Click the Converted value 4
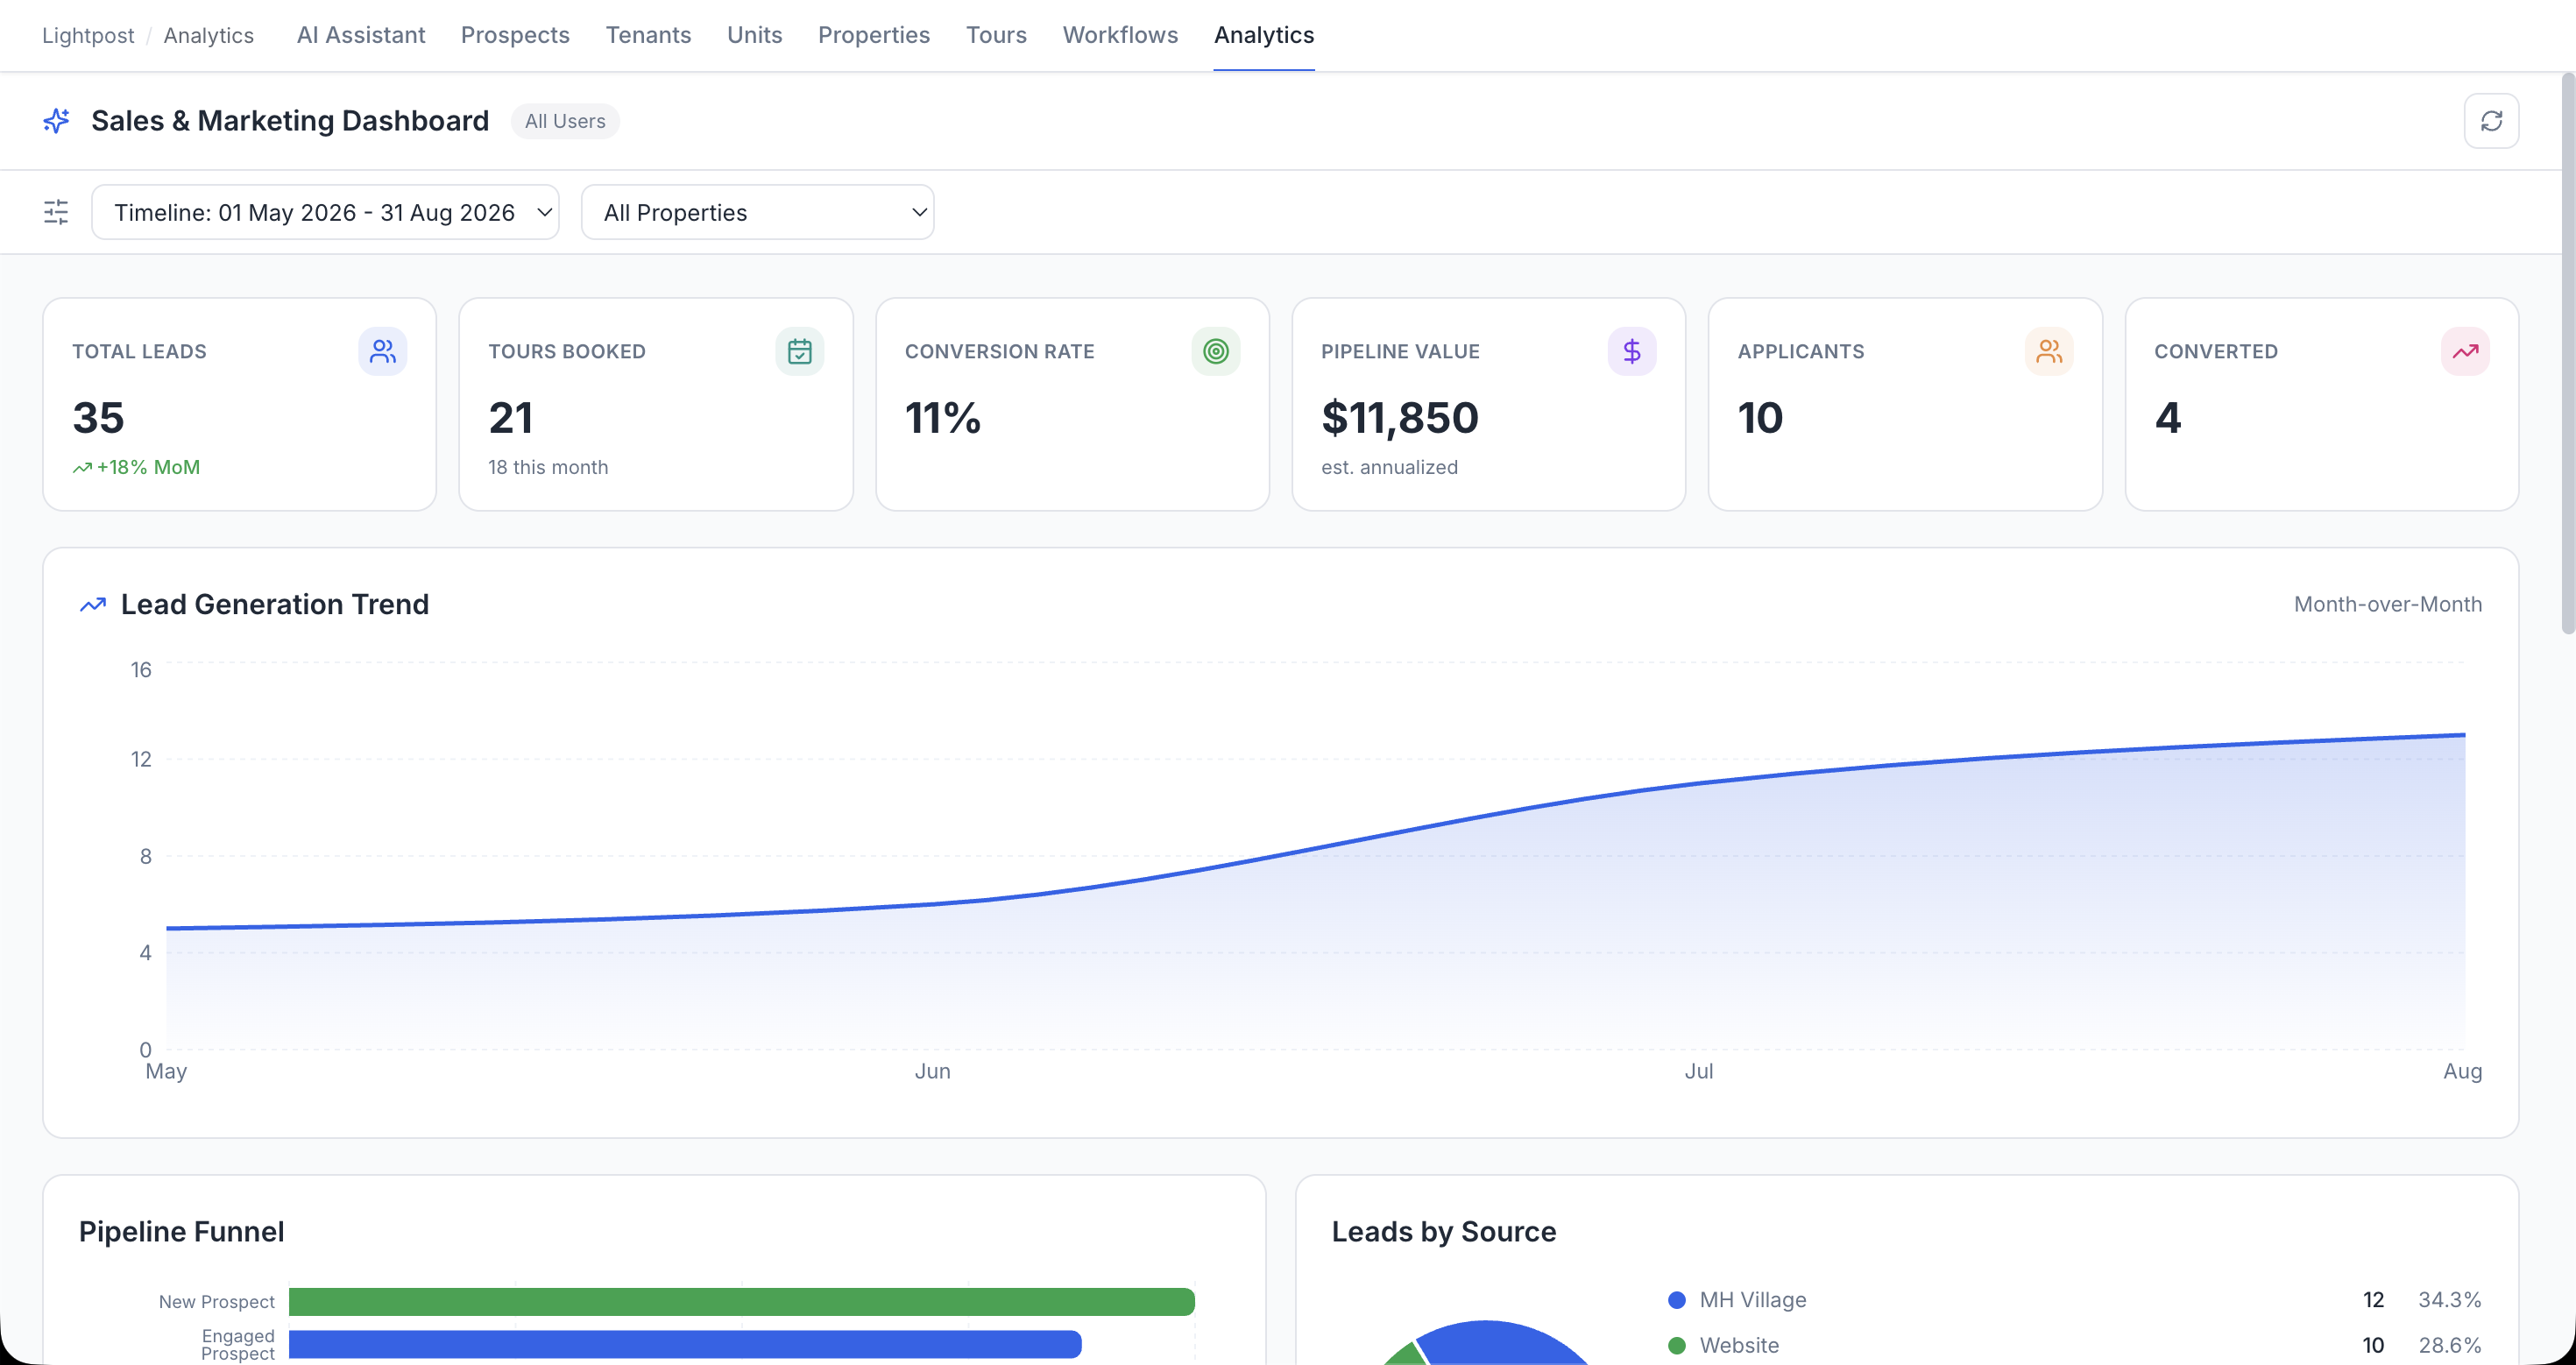The height and width of the screenshot is (1365, 2576). click(x=2167, y=418)
